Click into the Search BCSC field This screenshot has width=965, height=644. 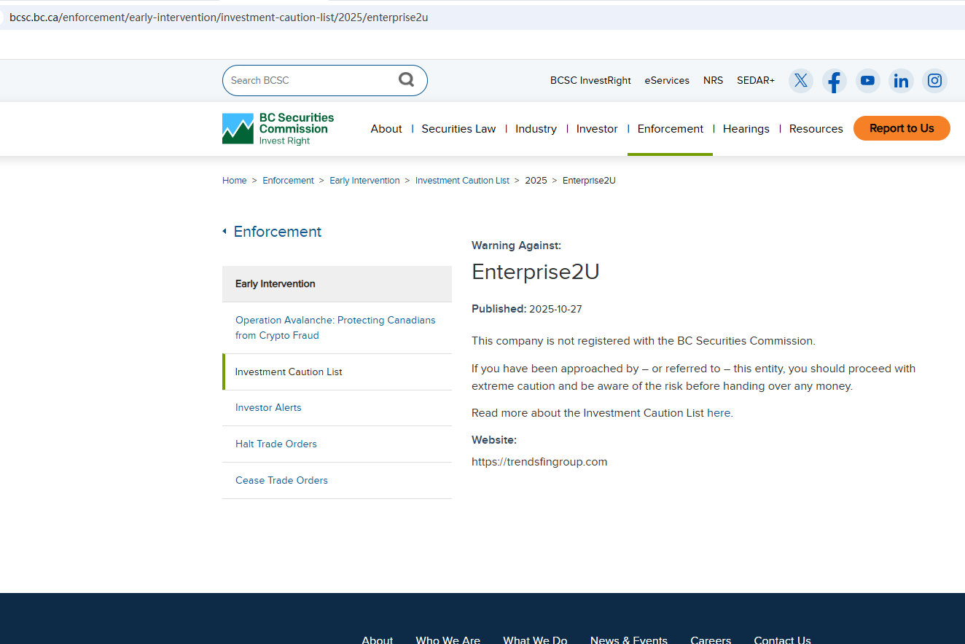point(310,80)
